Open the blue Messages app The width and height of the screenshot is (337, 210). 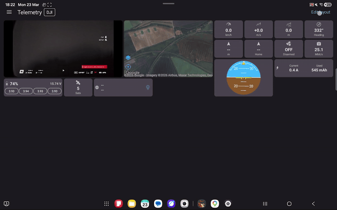[x=158, y=203]
